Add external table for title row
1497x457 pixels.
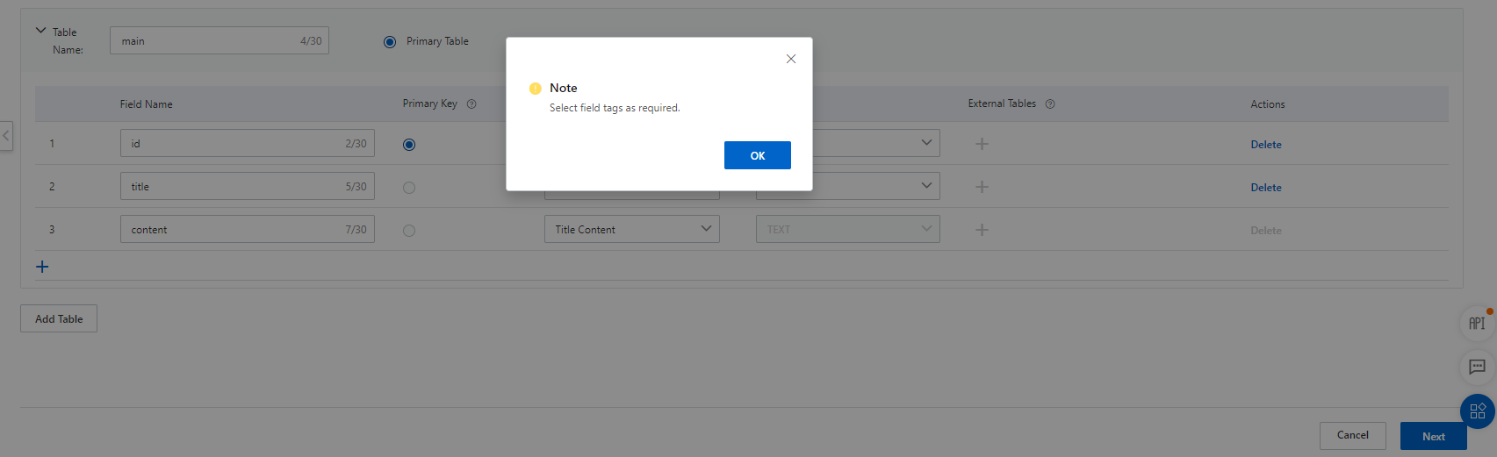(x=982, y=187)
